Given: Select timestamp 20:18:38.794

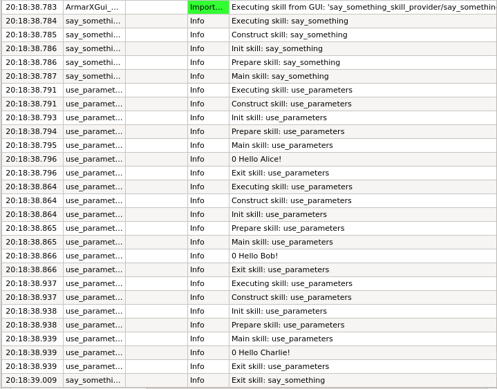Looking at the screenshot, I should [31, 131].
